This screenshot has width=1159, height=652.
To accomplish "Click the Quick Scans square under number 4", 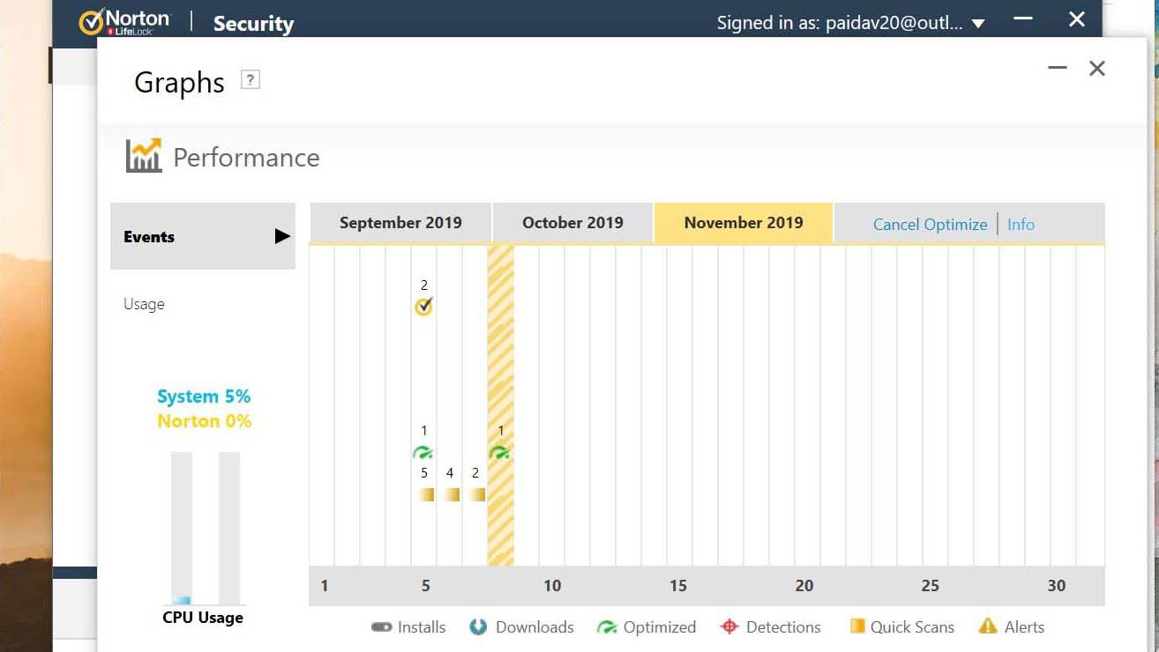I will [x=452, y=494].
